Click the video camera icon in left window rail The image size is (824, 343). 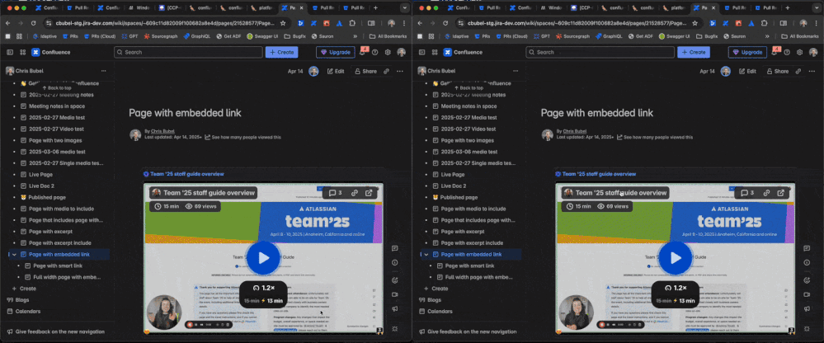(x=394, y=294)
